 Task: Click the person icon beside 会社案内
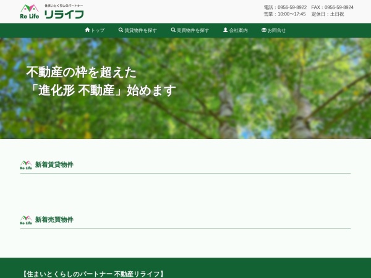coord(225,30)
